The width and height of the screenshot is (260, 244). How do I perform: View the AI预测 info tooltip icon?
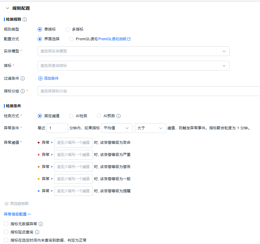[x=118, y=116]
